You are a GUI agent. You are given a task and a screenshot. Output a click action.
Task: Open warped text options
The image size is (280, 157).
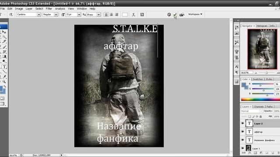[x=133, y=14]
